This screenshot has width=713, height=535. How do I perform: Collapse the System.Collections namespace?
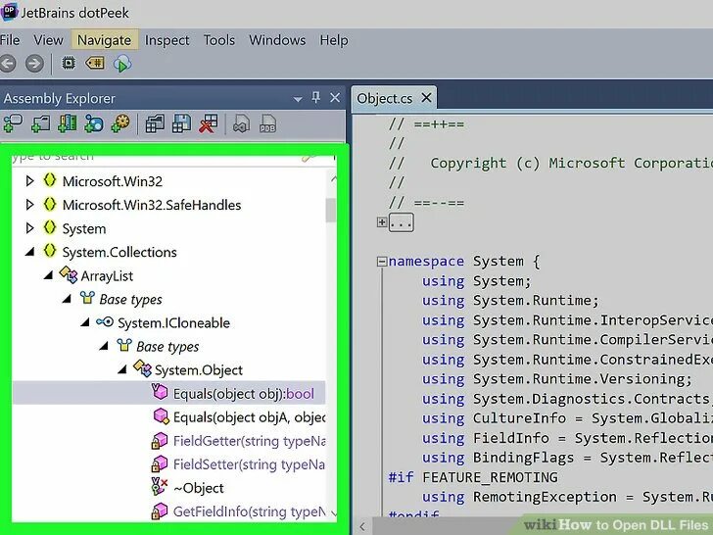(x=30, y=252)
